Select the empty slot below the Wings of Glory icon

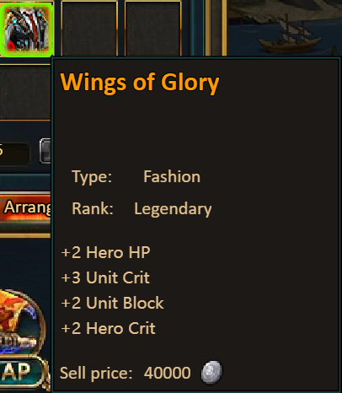25,92
